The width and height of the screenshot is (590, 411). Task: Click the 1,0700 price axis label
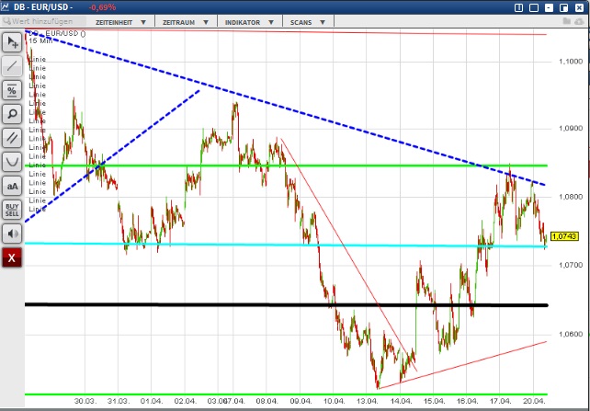click(x=571, y=265)
